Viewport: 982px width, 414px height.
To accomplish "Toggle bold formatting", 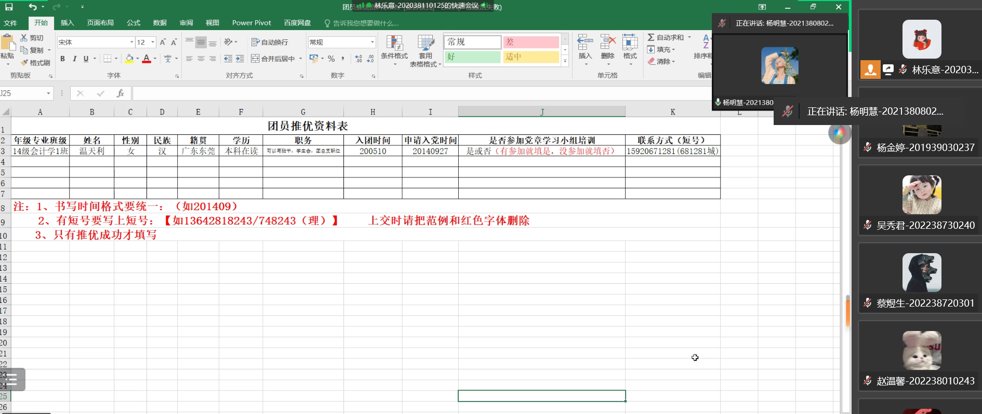I will click(x=62, y=59).
